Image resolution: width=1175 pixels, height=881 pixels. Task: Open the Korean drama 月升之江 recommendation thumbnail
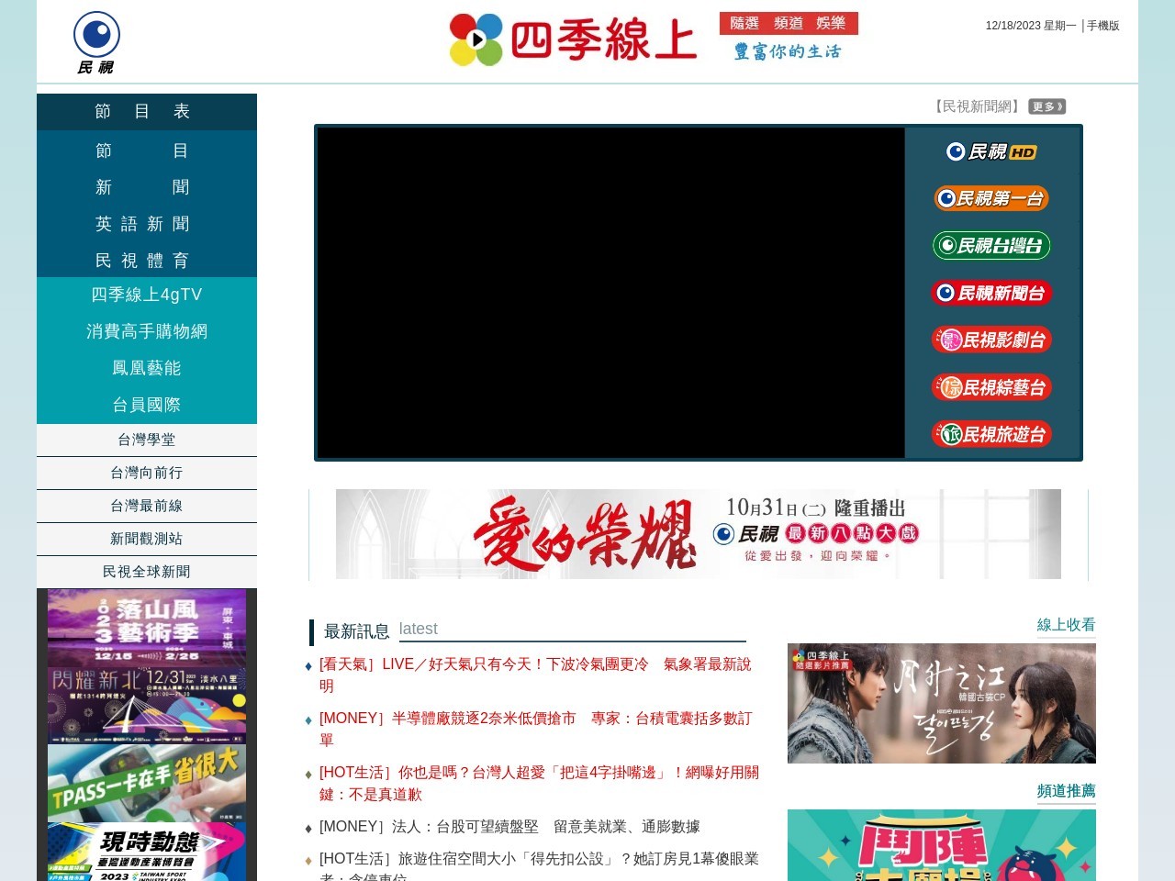tap(941, 703)
